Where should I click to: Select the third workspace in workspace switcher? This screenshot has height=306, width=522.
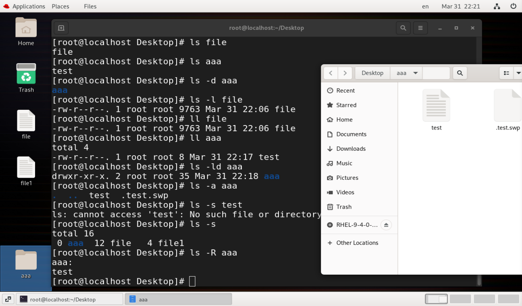click(x=485, y=299)
